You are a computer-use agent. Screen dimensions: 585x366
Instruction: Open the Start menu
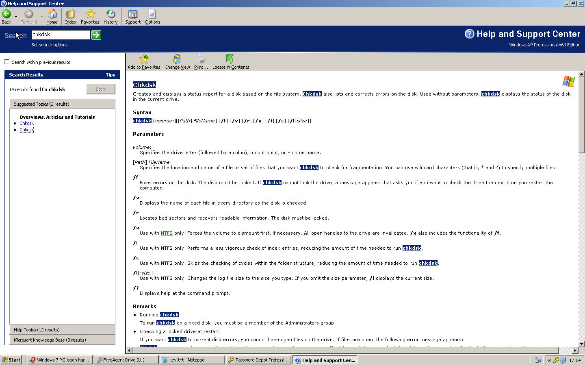11,360
